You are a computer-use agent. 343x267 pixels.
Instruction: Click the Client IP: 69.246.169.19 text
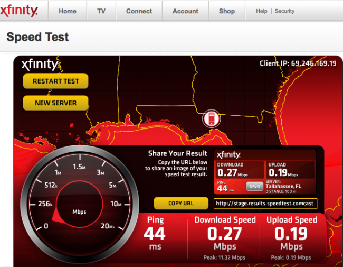click(298, 63)
